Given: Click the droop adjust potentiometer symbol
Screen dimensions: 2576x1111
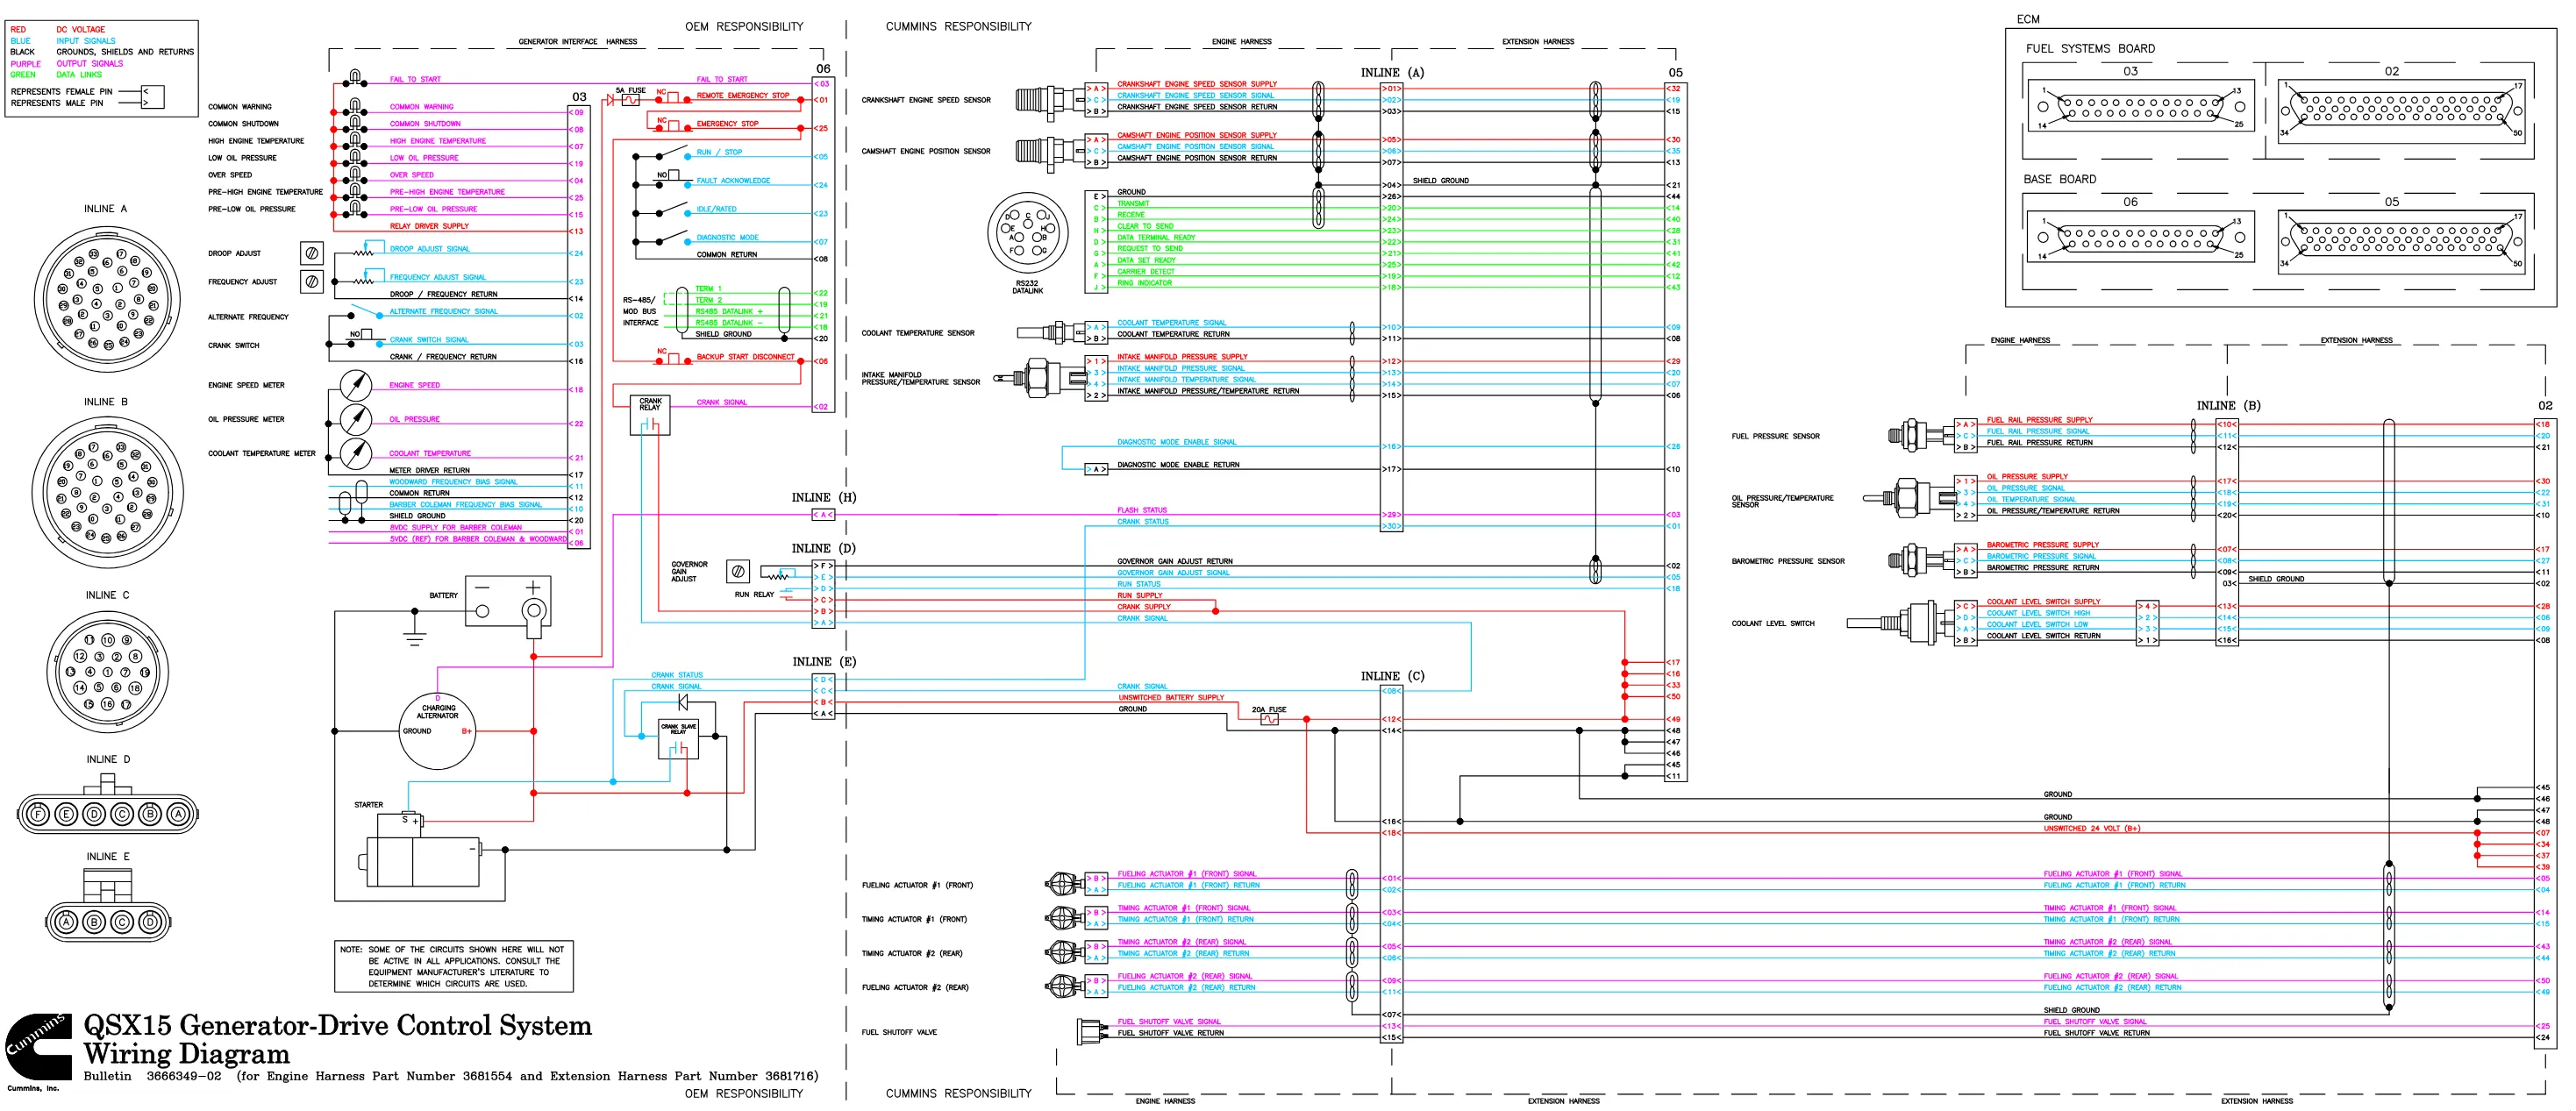Looking at the screenshot, I should (x=312, y=253).
